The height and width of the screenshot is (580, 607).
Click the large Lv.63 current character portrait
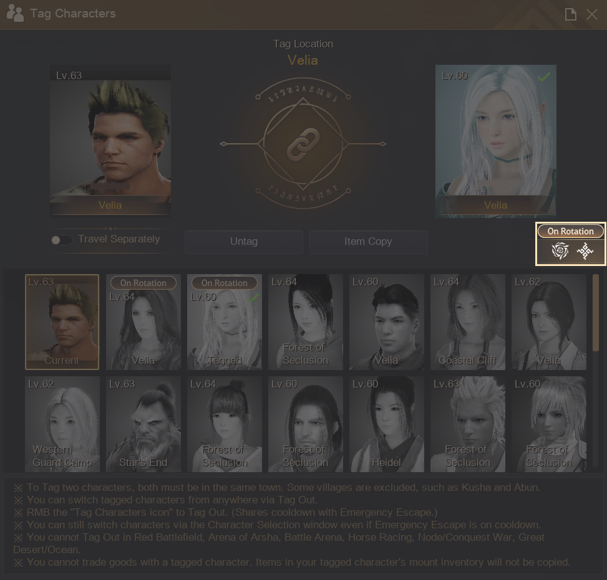click(110, 141)
